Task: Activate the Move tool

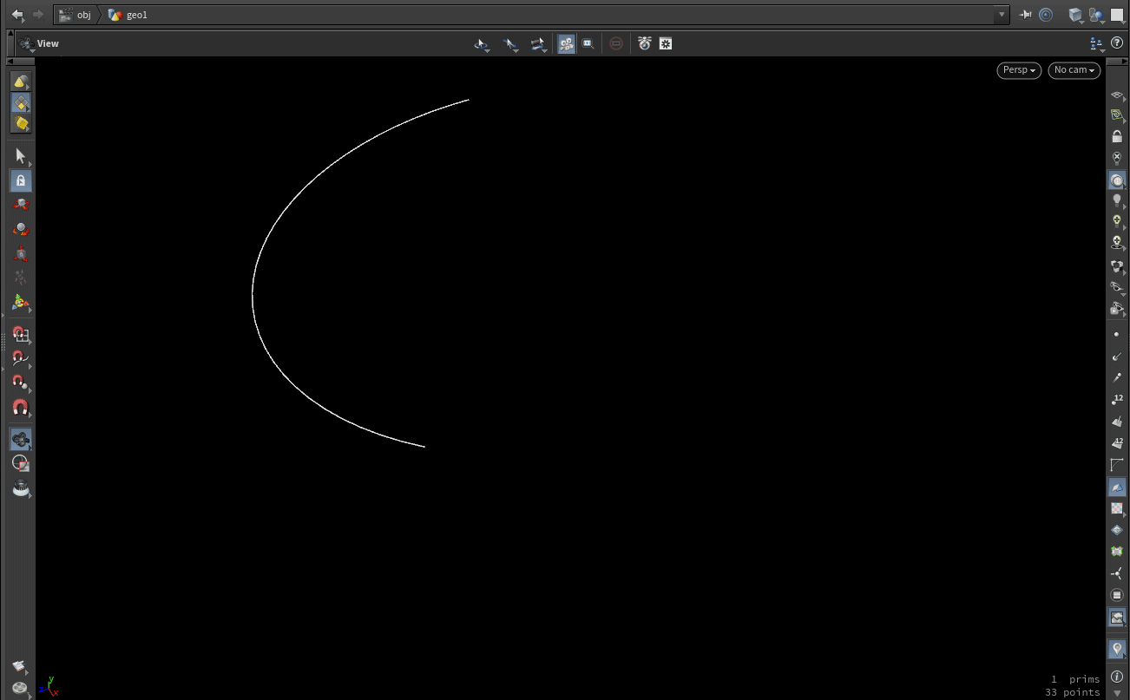Action: pyautogui.click(x=22, y=205)
